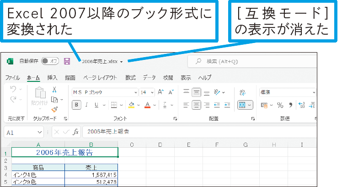The width and height of the screenshot is (358, 187).
Task: Expand the Borders dropdown arrow
Action: coord(121,105)
